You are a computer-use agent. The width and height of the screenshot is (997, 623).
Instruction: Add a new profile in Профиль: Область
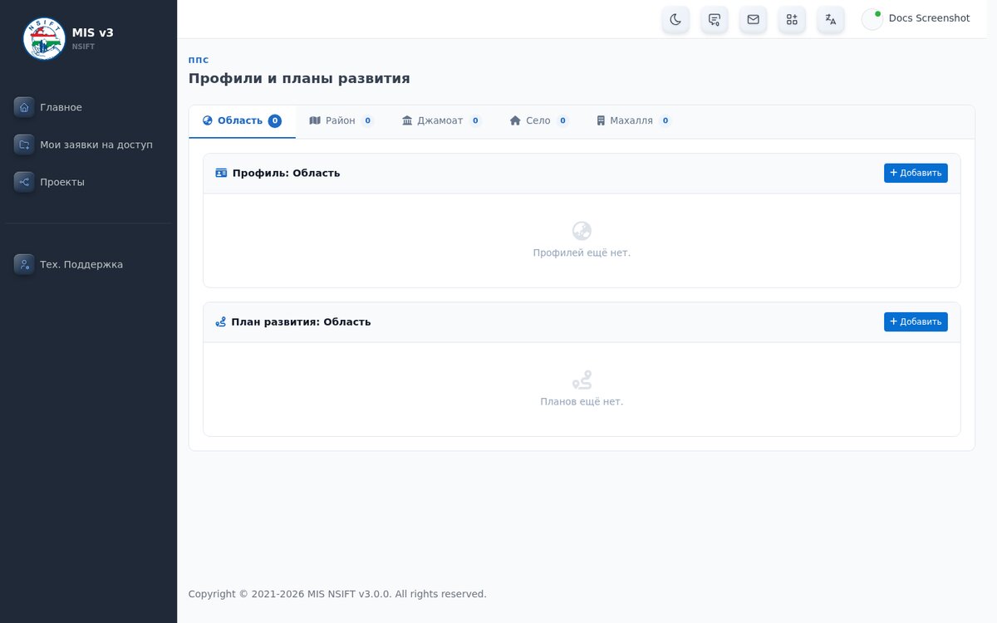tap(916, 173)
